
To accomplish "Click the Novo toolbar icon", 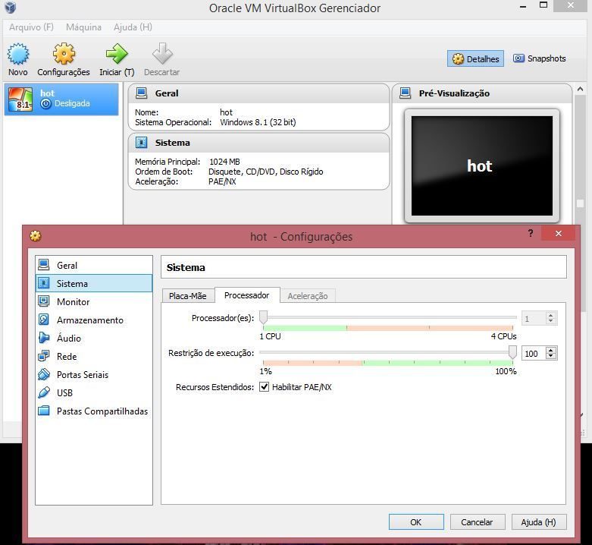I will (x=17, y=54).
